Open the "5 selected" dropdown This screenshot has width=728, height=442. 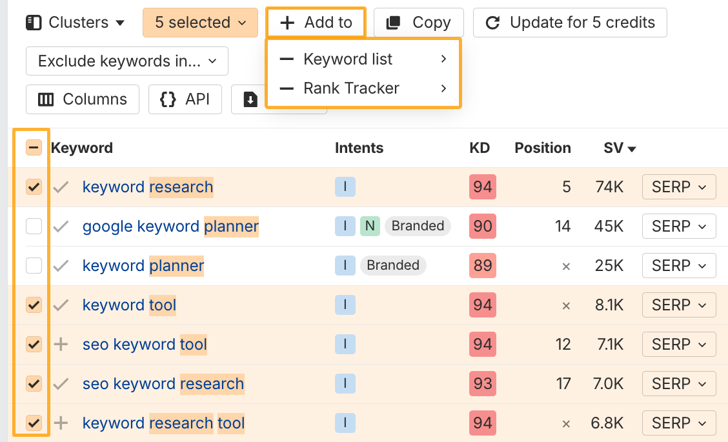(x=200, y=22)
